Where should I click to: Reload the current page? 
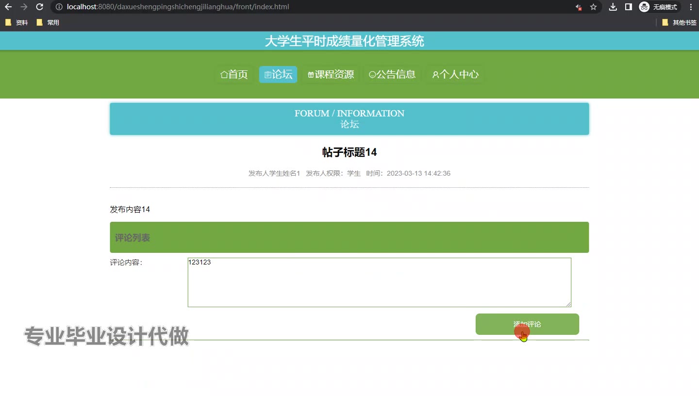(40, 7)
